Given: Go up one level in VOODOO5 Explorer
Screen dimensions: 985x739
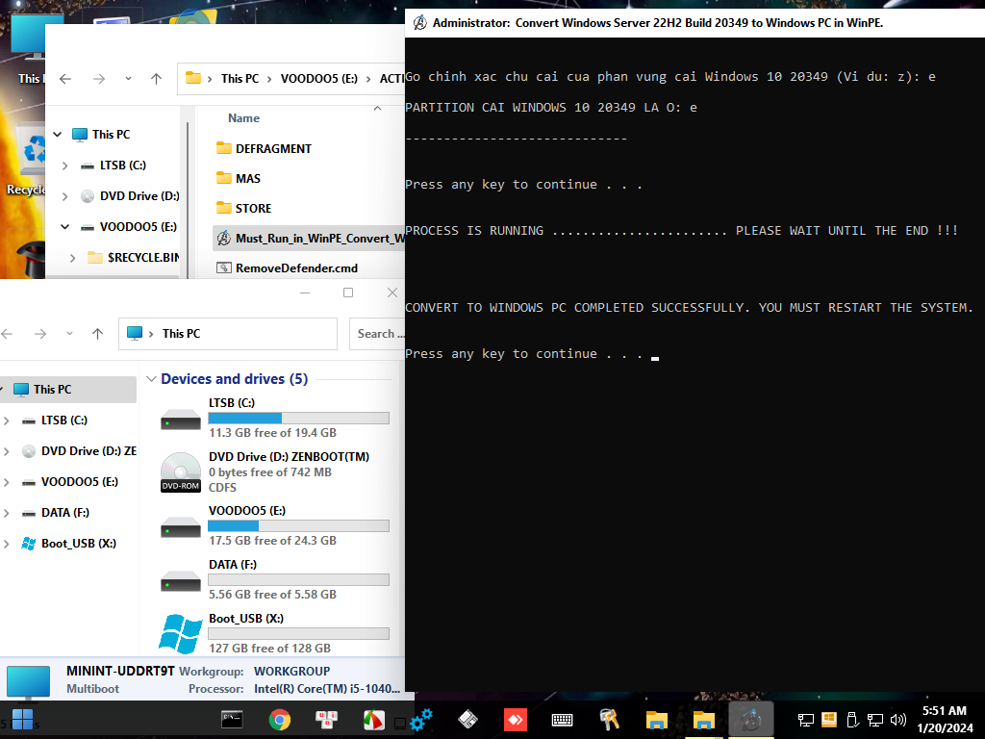Looking at the screenshot, I should [x=157, y=79].
